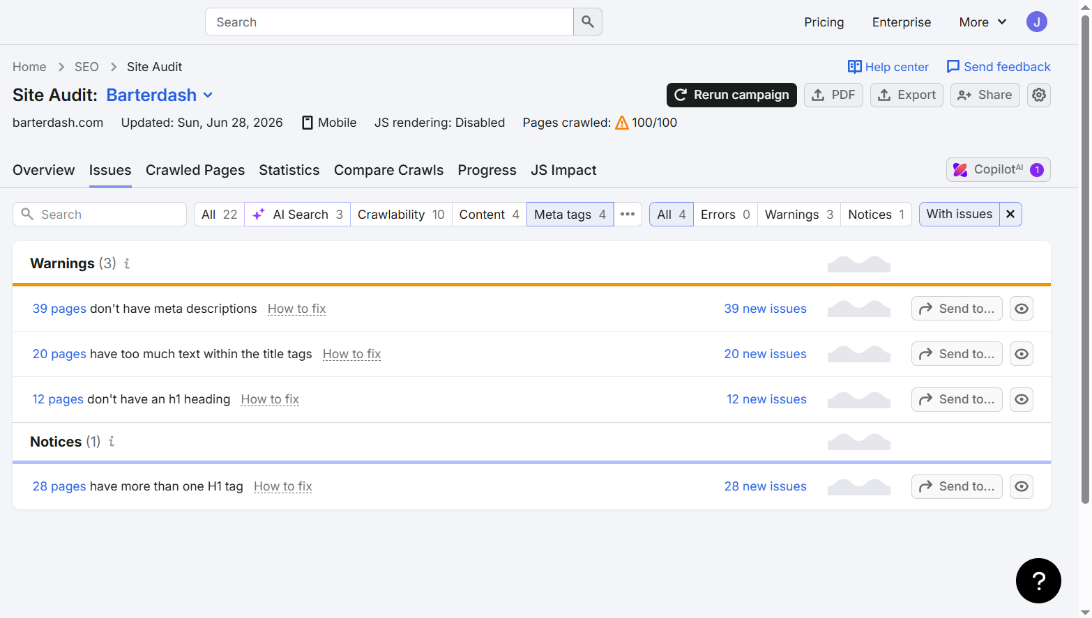This screenshot has height=618, width=1092.
Task: Open the Help center link
Action: coord(888,67)
